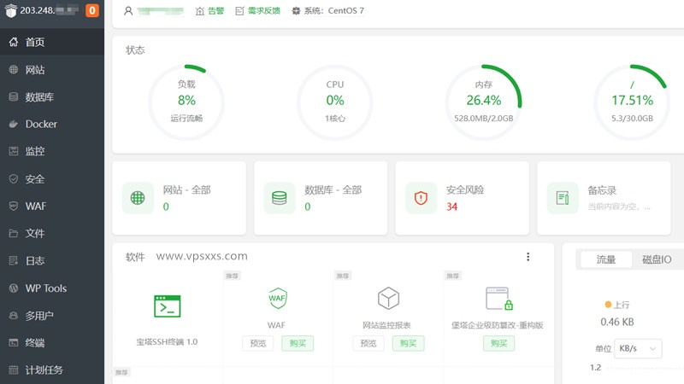The height and width of the screenshot is (384, 684).
Task: Click the red shield icon in 安全风险 card
Action: pyautogui.click(x=421, y=198)
